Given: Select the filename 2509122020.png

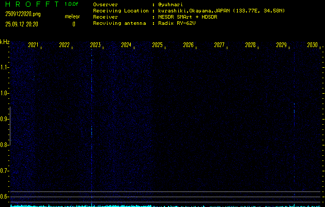Looking at the screenshot, I should 23,14.
